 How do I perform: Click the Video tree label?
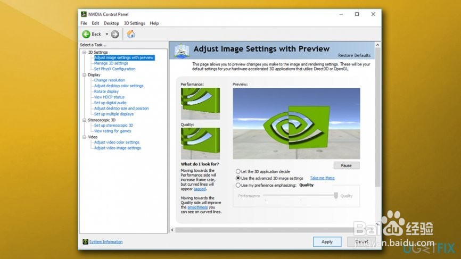93,137
